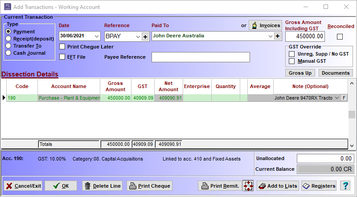This screenshot has width=357, height=197.
Task: Open the Registers button
Action: [x=319, y=186]
